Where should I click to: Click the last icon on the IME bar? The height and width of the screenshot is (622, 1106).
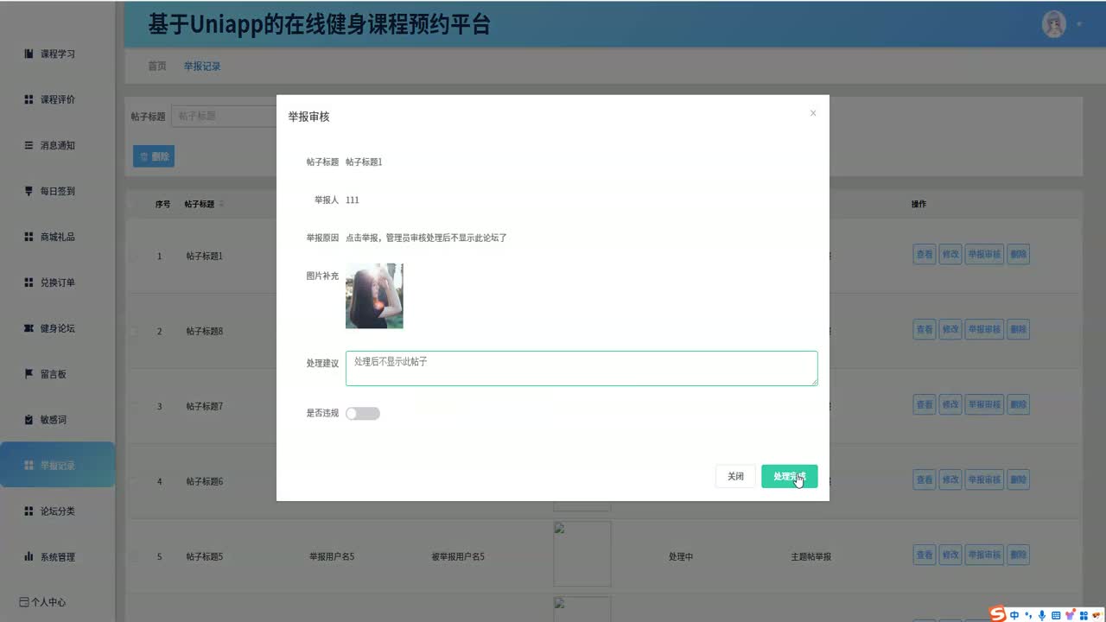point(1096,615)
